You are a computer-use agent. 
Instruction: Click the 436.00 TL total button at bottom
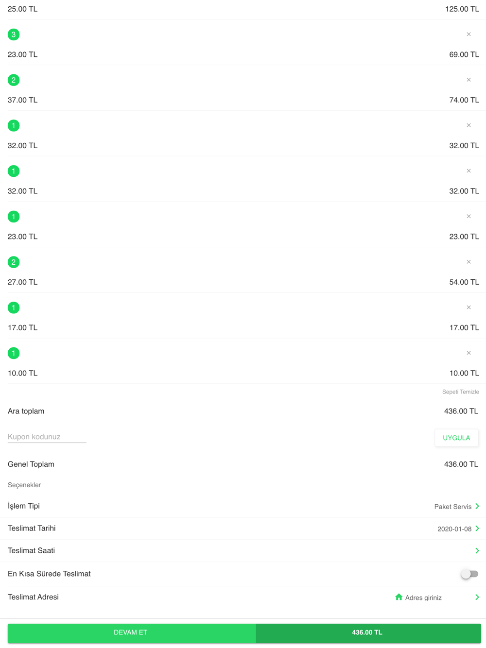368,632
